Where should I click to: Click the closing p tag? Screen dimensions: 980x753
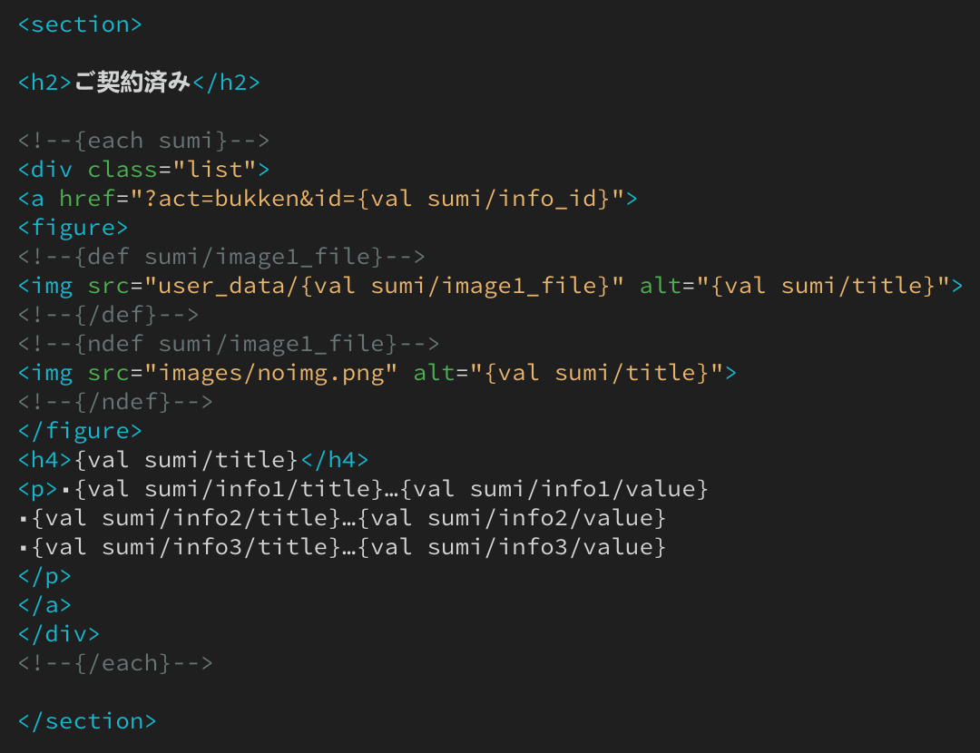[44, 576]
